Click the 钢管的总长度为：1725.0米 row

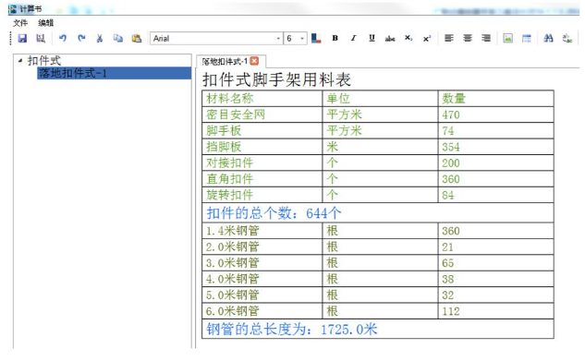coord(378,329)
